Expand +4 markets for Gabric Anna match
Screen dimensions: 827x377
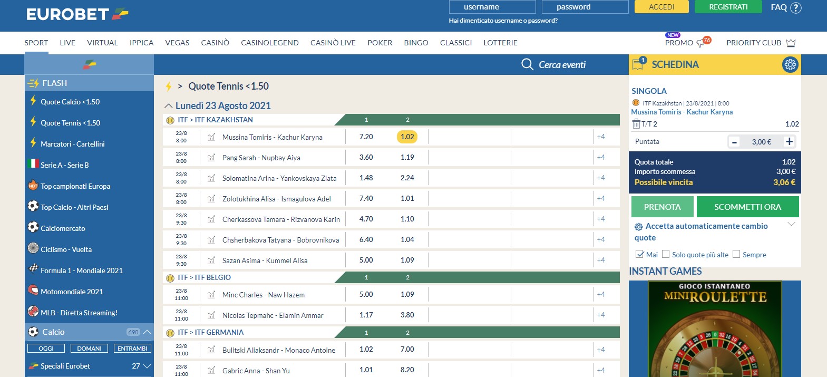coord(601,370)
